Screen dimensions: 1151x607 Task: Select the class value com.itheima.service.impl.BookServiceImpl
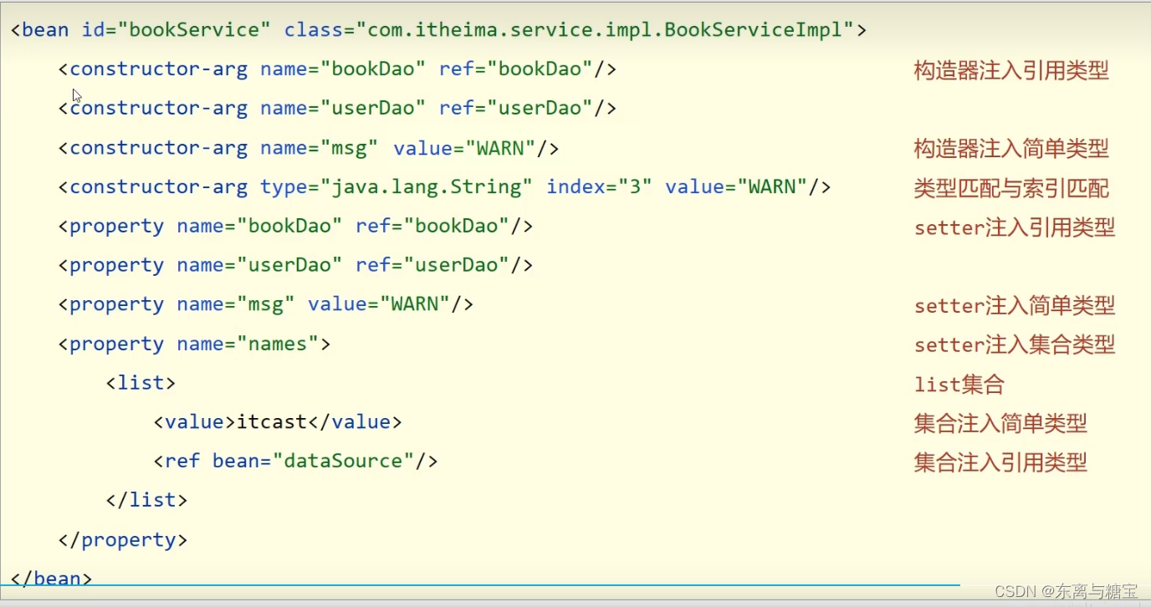click(x=605, y=30)
